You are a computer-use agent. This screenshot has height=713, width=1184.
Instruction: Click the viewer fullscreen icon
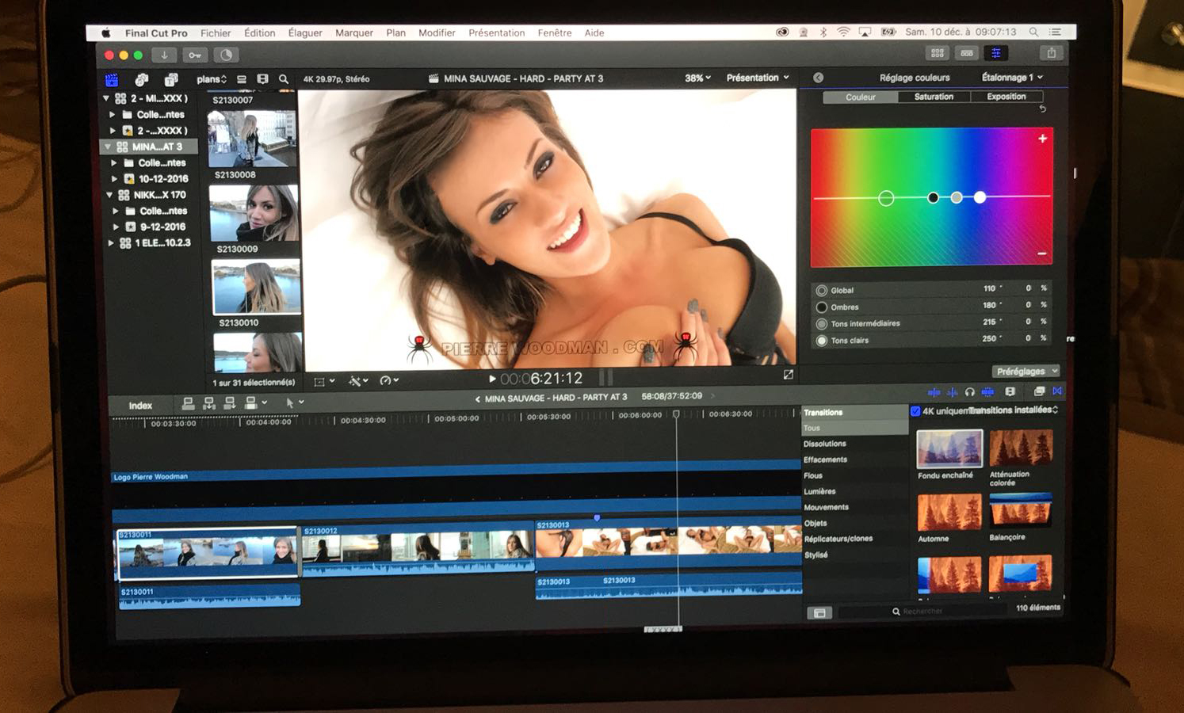click(x=788, y=375)
